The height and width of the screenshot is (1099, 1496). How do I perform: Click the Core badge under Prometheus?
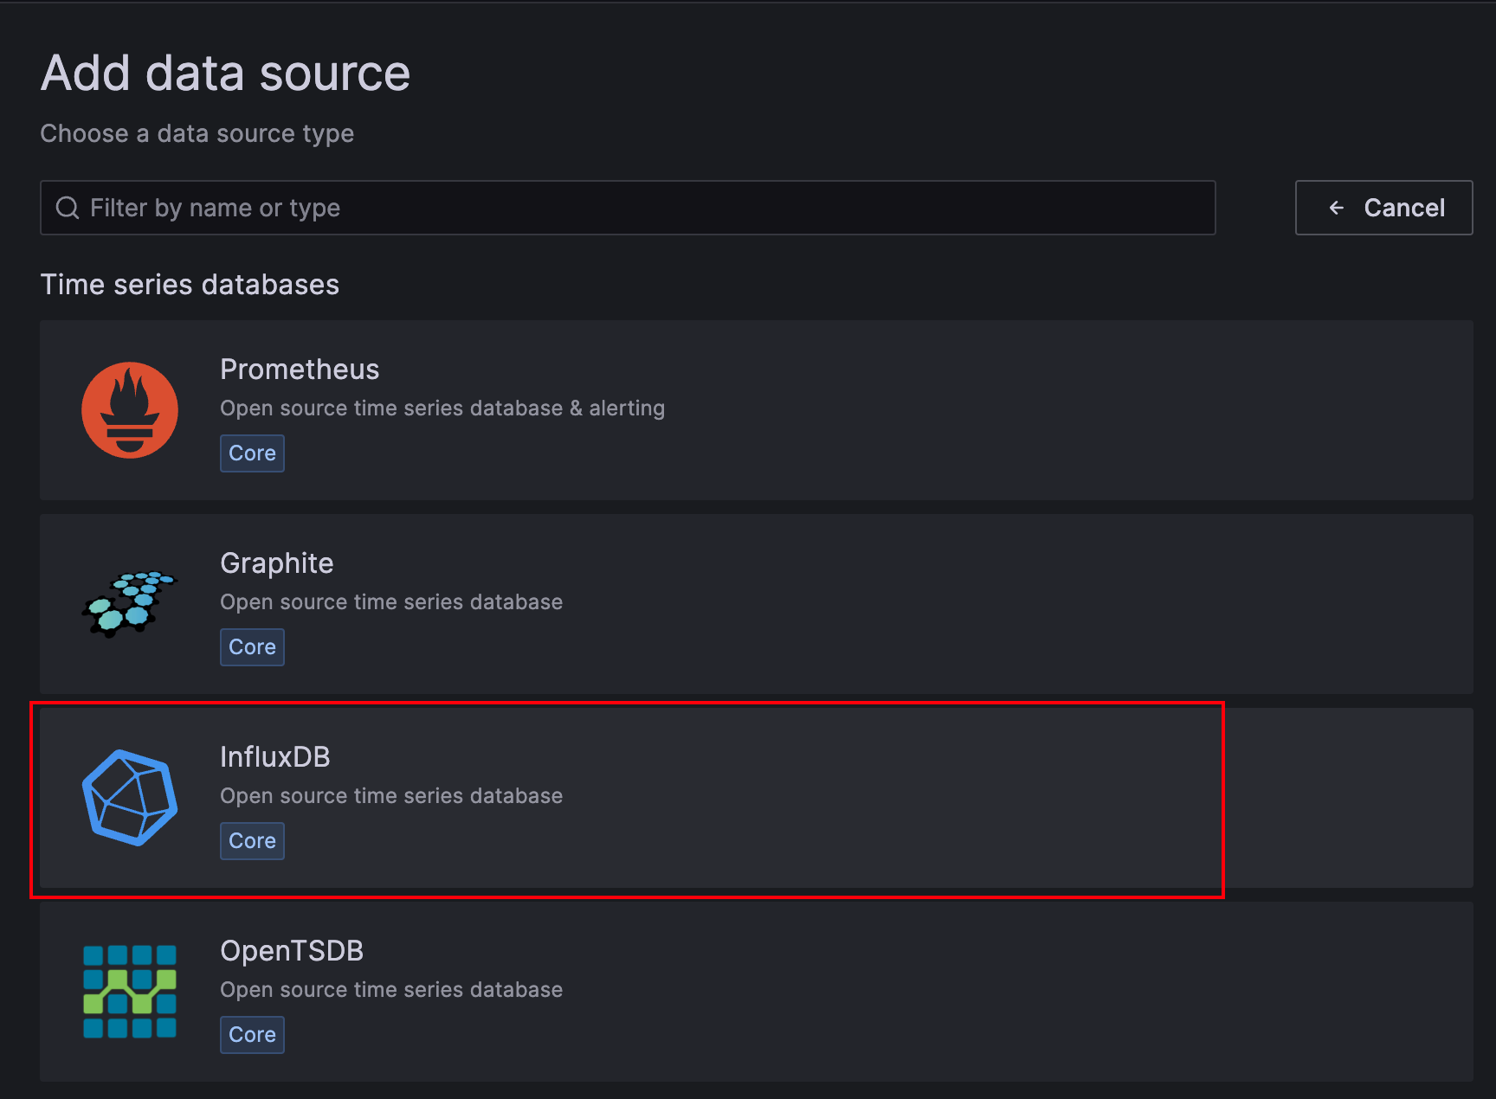[252, 453]
